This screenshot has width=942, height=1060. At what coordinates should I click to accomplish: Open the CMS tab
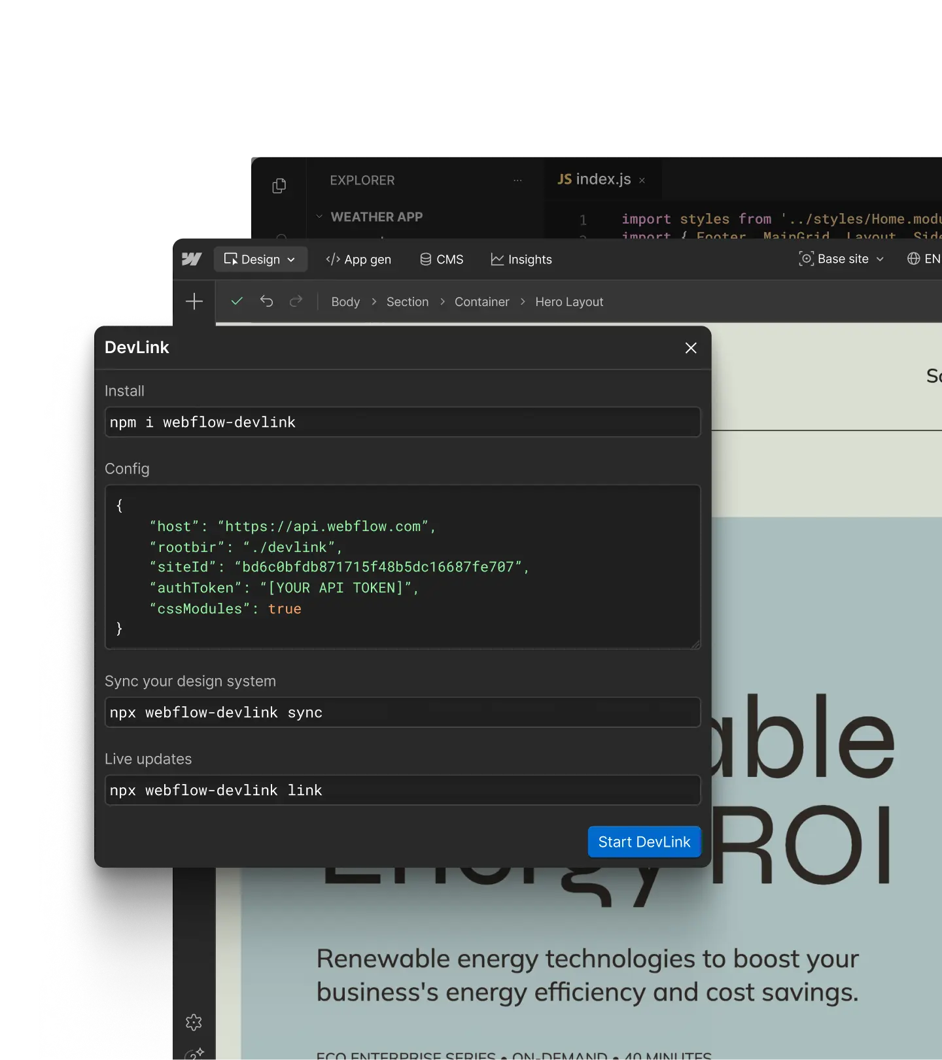(x=442, y=260)
